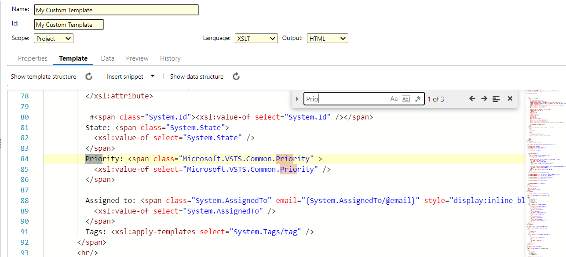The height and width of the screenshot is (257, 566).
Task: Click line number 80 in gutter
Action: (25, 117)
